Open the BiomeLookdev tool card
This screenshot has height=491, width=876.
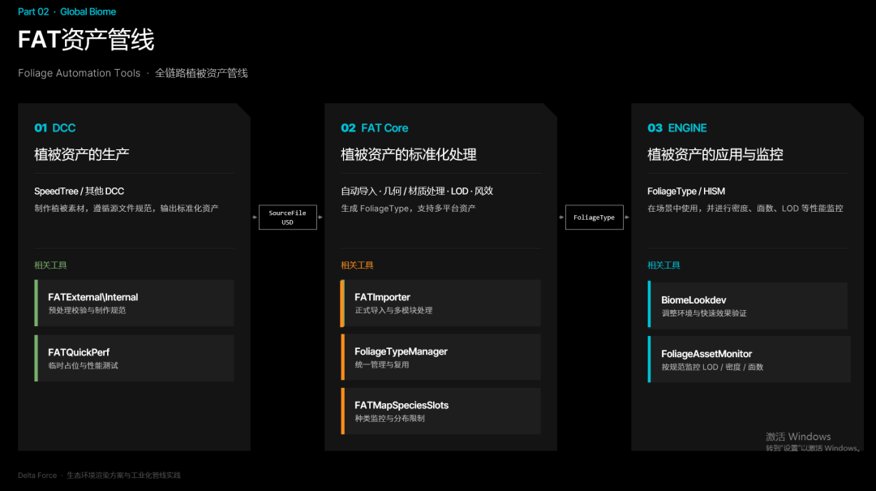pos(748,305)
